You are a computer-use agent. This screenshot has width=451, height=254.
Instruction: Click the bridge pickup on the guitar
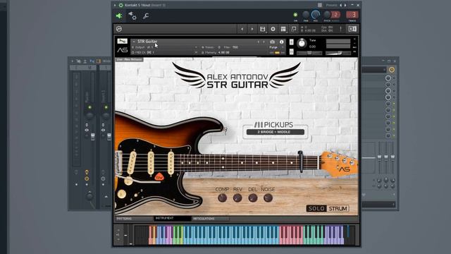tap(131, 163)
